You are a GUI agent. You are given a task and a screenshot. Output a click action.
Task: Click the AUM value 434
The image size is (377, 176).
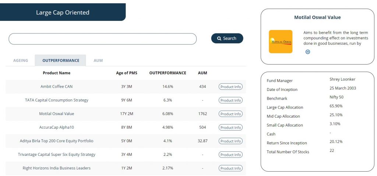[x=202, y=87]
